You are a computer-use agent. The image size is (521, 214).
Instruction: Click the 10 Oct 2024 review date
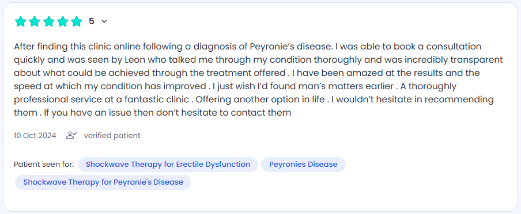[35, 135]
